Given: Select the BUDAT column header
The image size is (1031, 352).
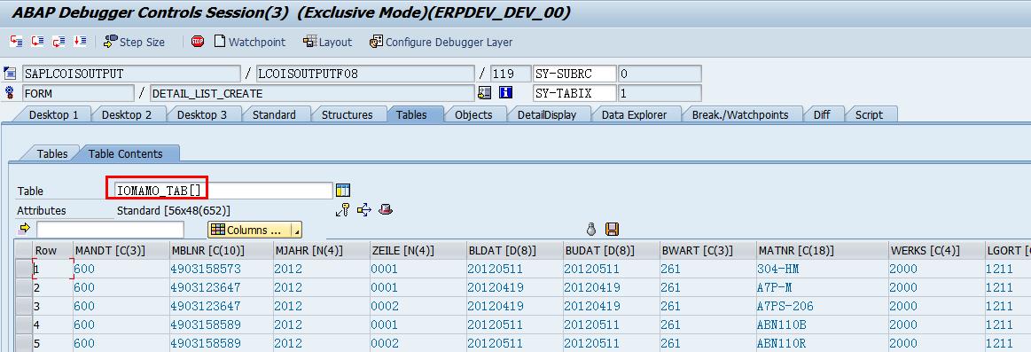Looking at the screenshot, I should pyautogui.click(x=611, y=251).
